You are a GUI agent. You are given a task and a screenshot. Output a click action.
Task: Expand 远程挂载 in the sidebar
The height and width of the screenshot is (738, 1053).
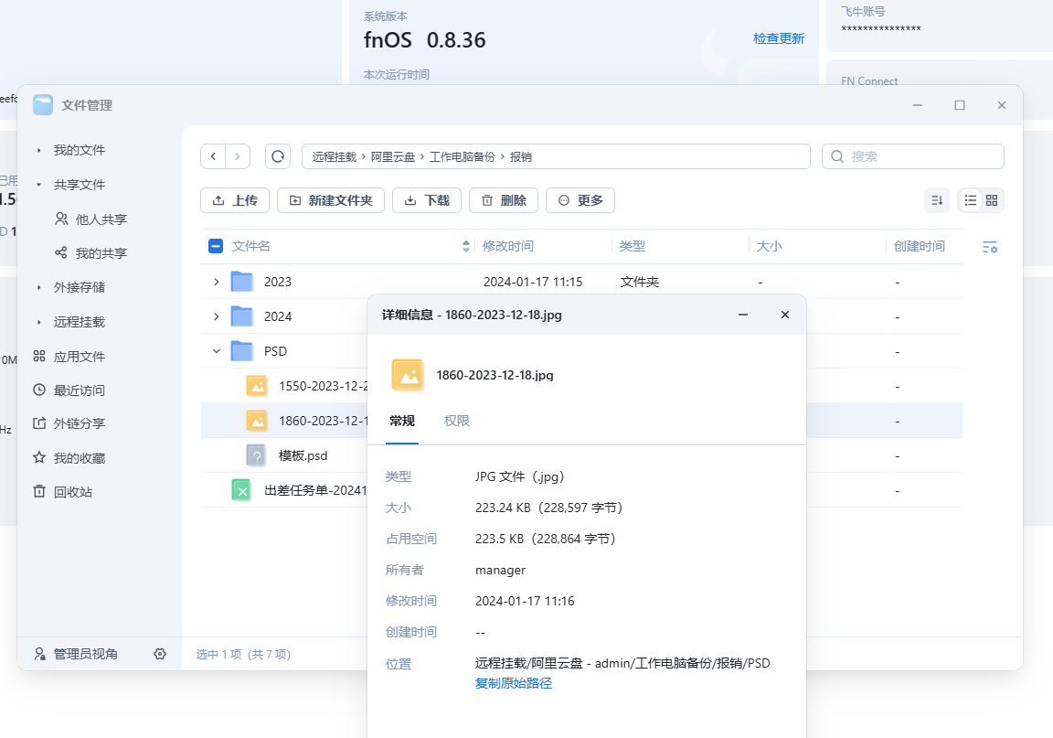click(x=39, y=322)
